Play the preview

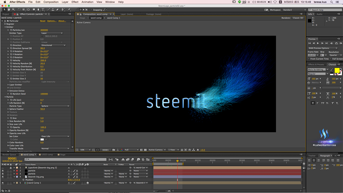[318, 43]
